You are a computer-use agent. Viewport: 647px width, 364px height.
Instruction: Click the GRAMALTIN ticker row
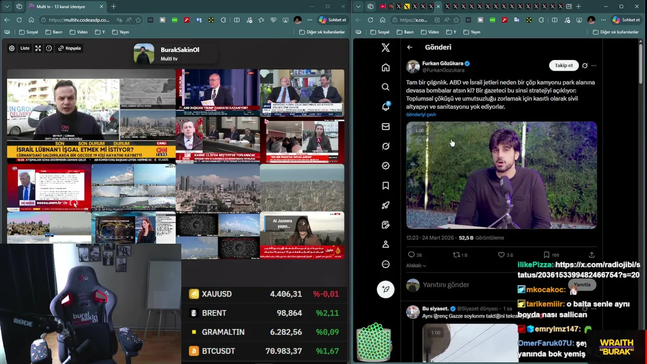tap(264, 332)
